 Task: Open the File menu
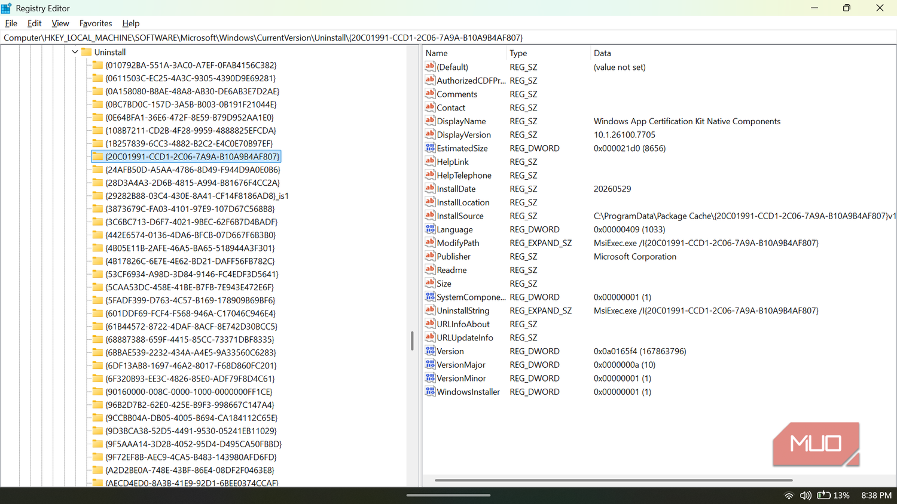pos(11,23)
